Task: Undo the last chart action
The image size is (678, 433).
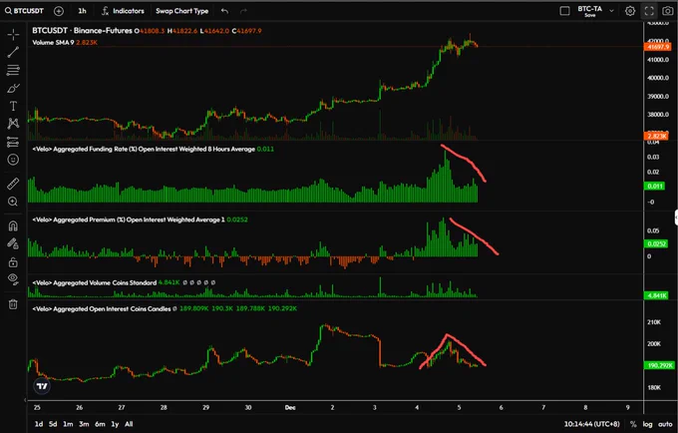Action: tap(224, 11)
